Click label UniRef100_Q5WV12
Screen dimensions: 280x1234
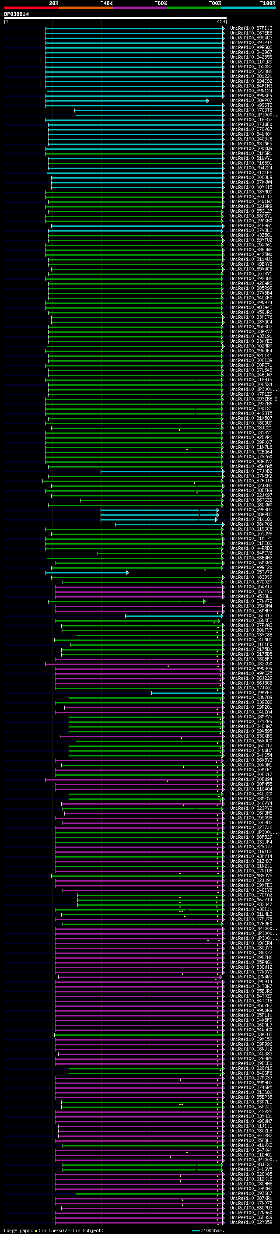point(251,586)
